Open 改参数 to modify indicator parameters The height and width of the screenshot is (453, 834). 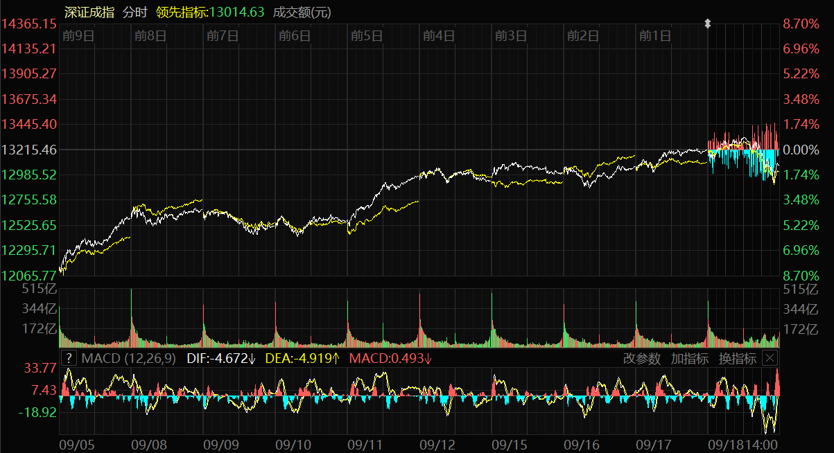pyautogui.click(x=642, y=358)
